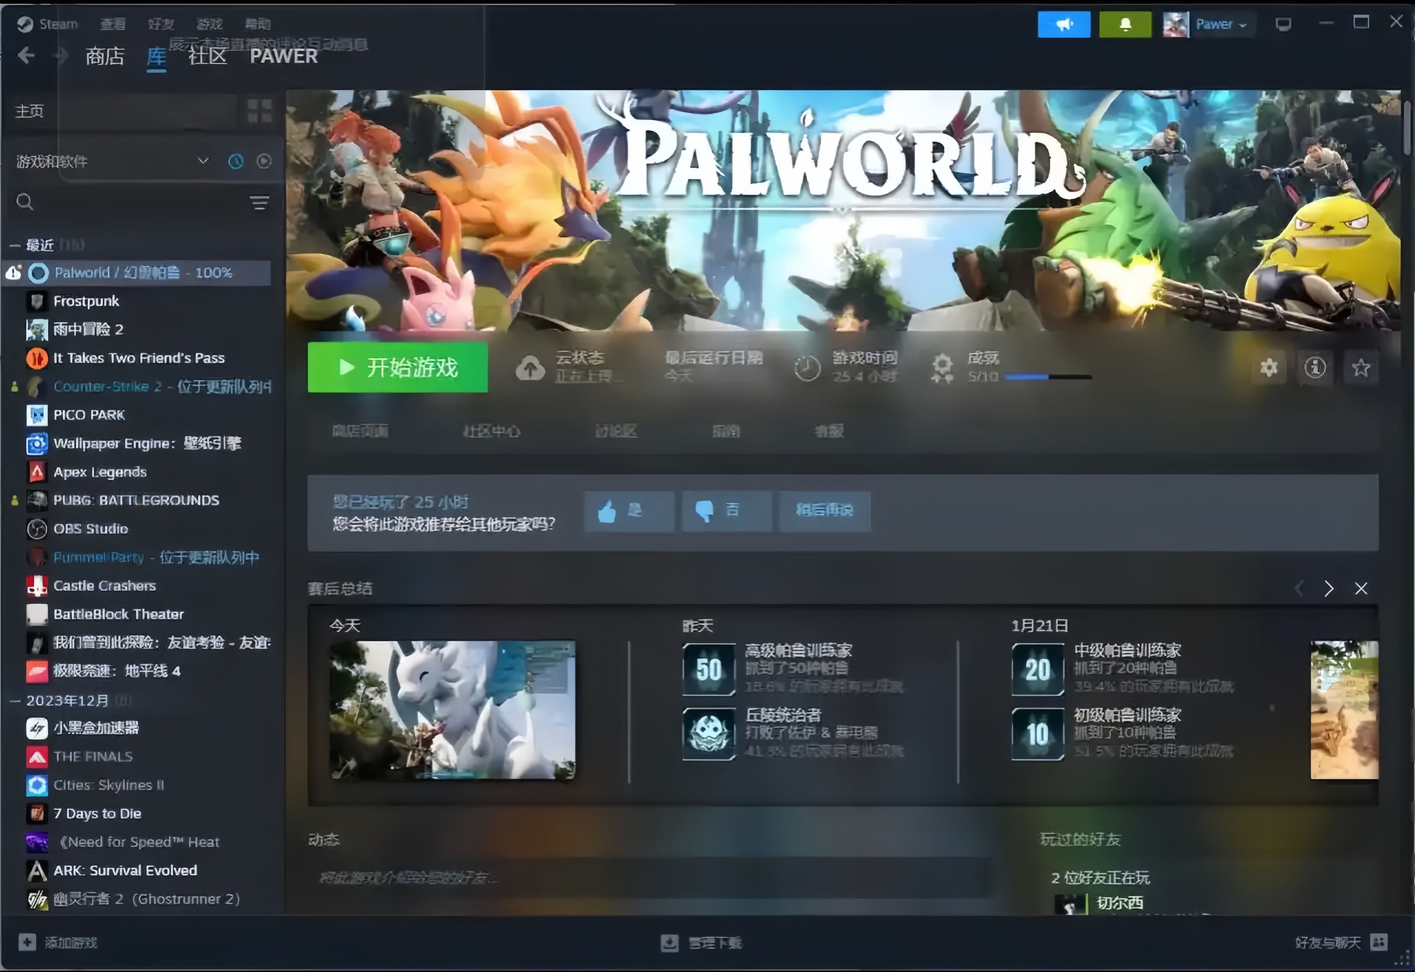The image size is (1415, 972).
Task: Click the achievements progress bar
Action: click(1048, 377)
